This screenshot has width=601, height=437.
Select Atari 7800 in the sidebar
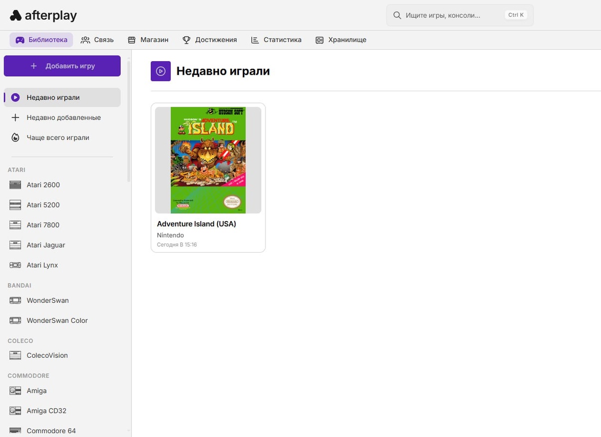[62, 225]
